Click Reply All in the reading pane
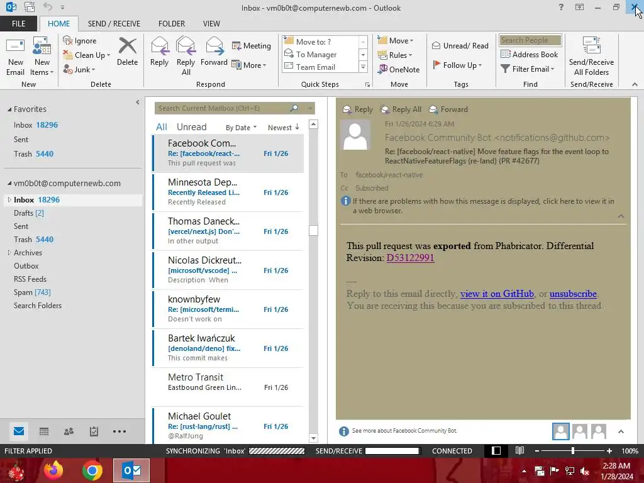 pos(401,109)
